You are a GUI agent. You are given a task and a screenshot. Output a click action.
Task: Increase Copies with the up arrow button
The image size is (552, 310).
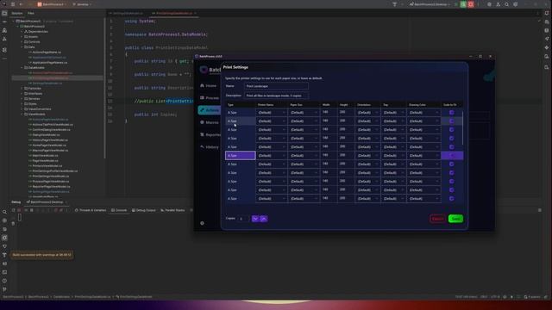[x=263, y=219]
